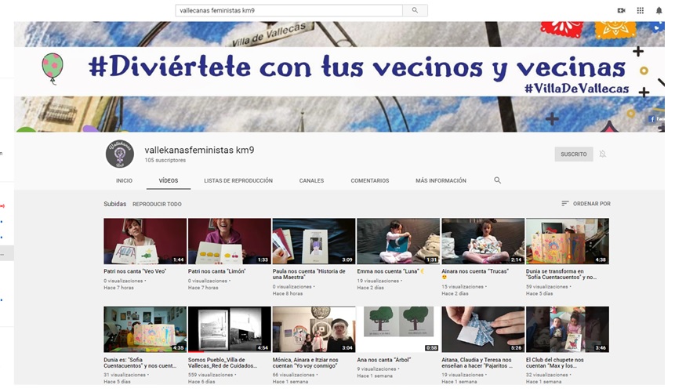
Task: Open Somos Pueblo Villa de Vallecas thumbnail
Action: tap(230, 329)
